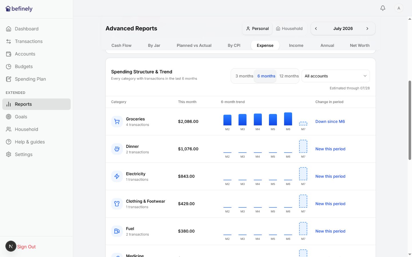Open Goals from the sidebar

tap(36, 117)
